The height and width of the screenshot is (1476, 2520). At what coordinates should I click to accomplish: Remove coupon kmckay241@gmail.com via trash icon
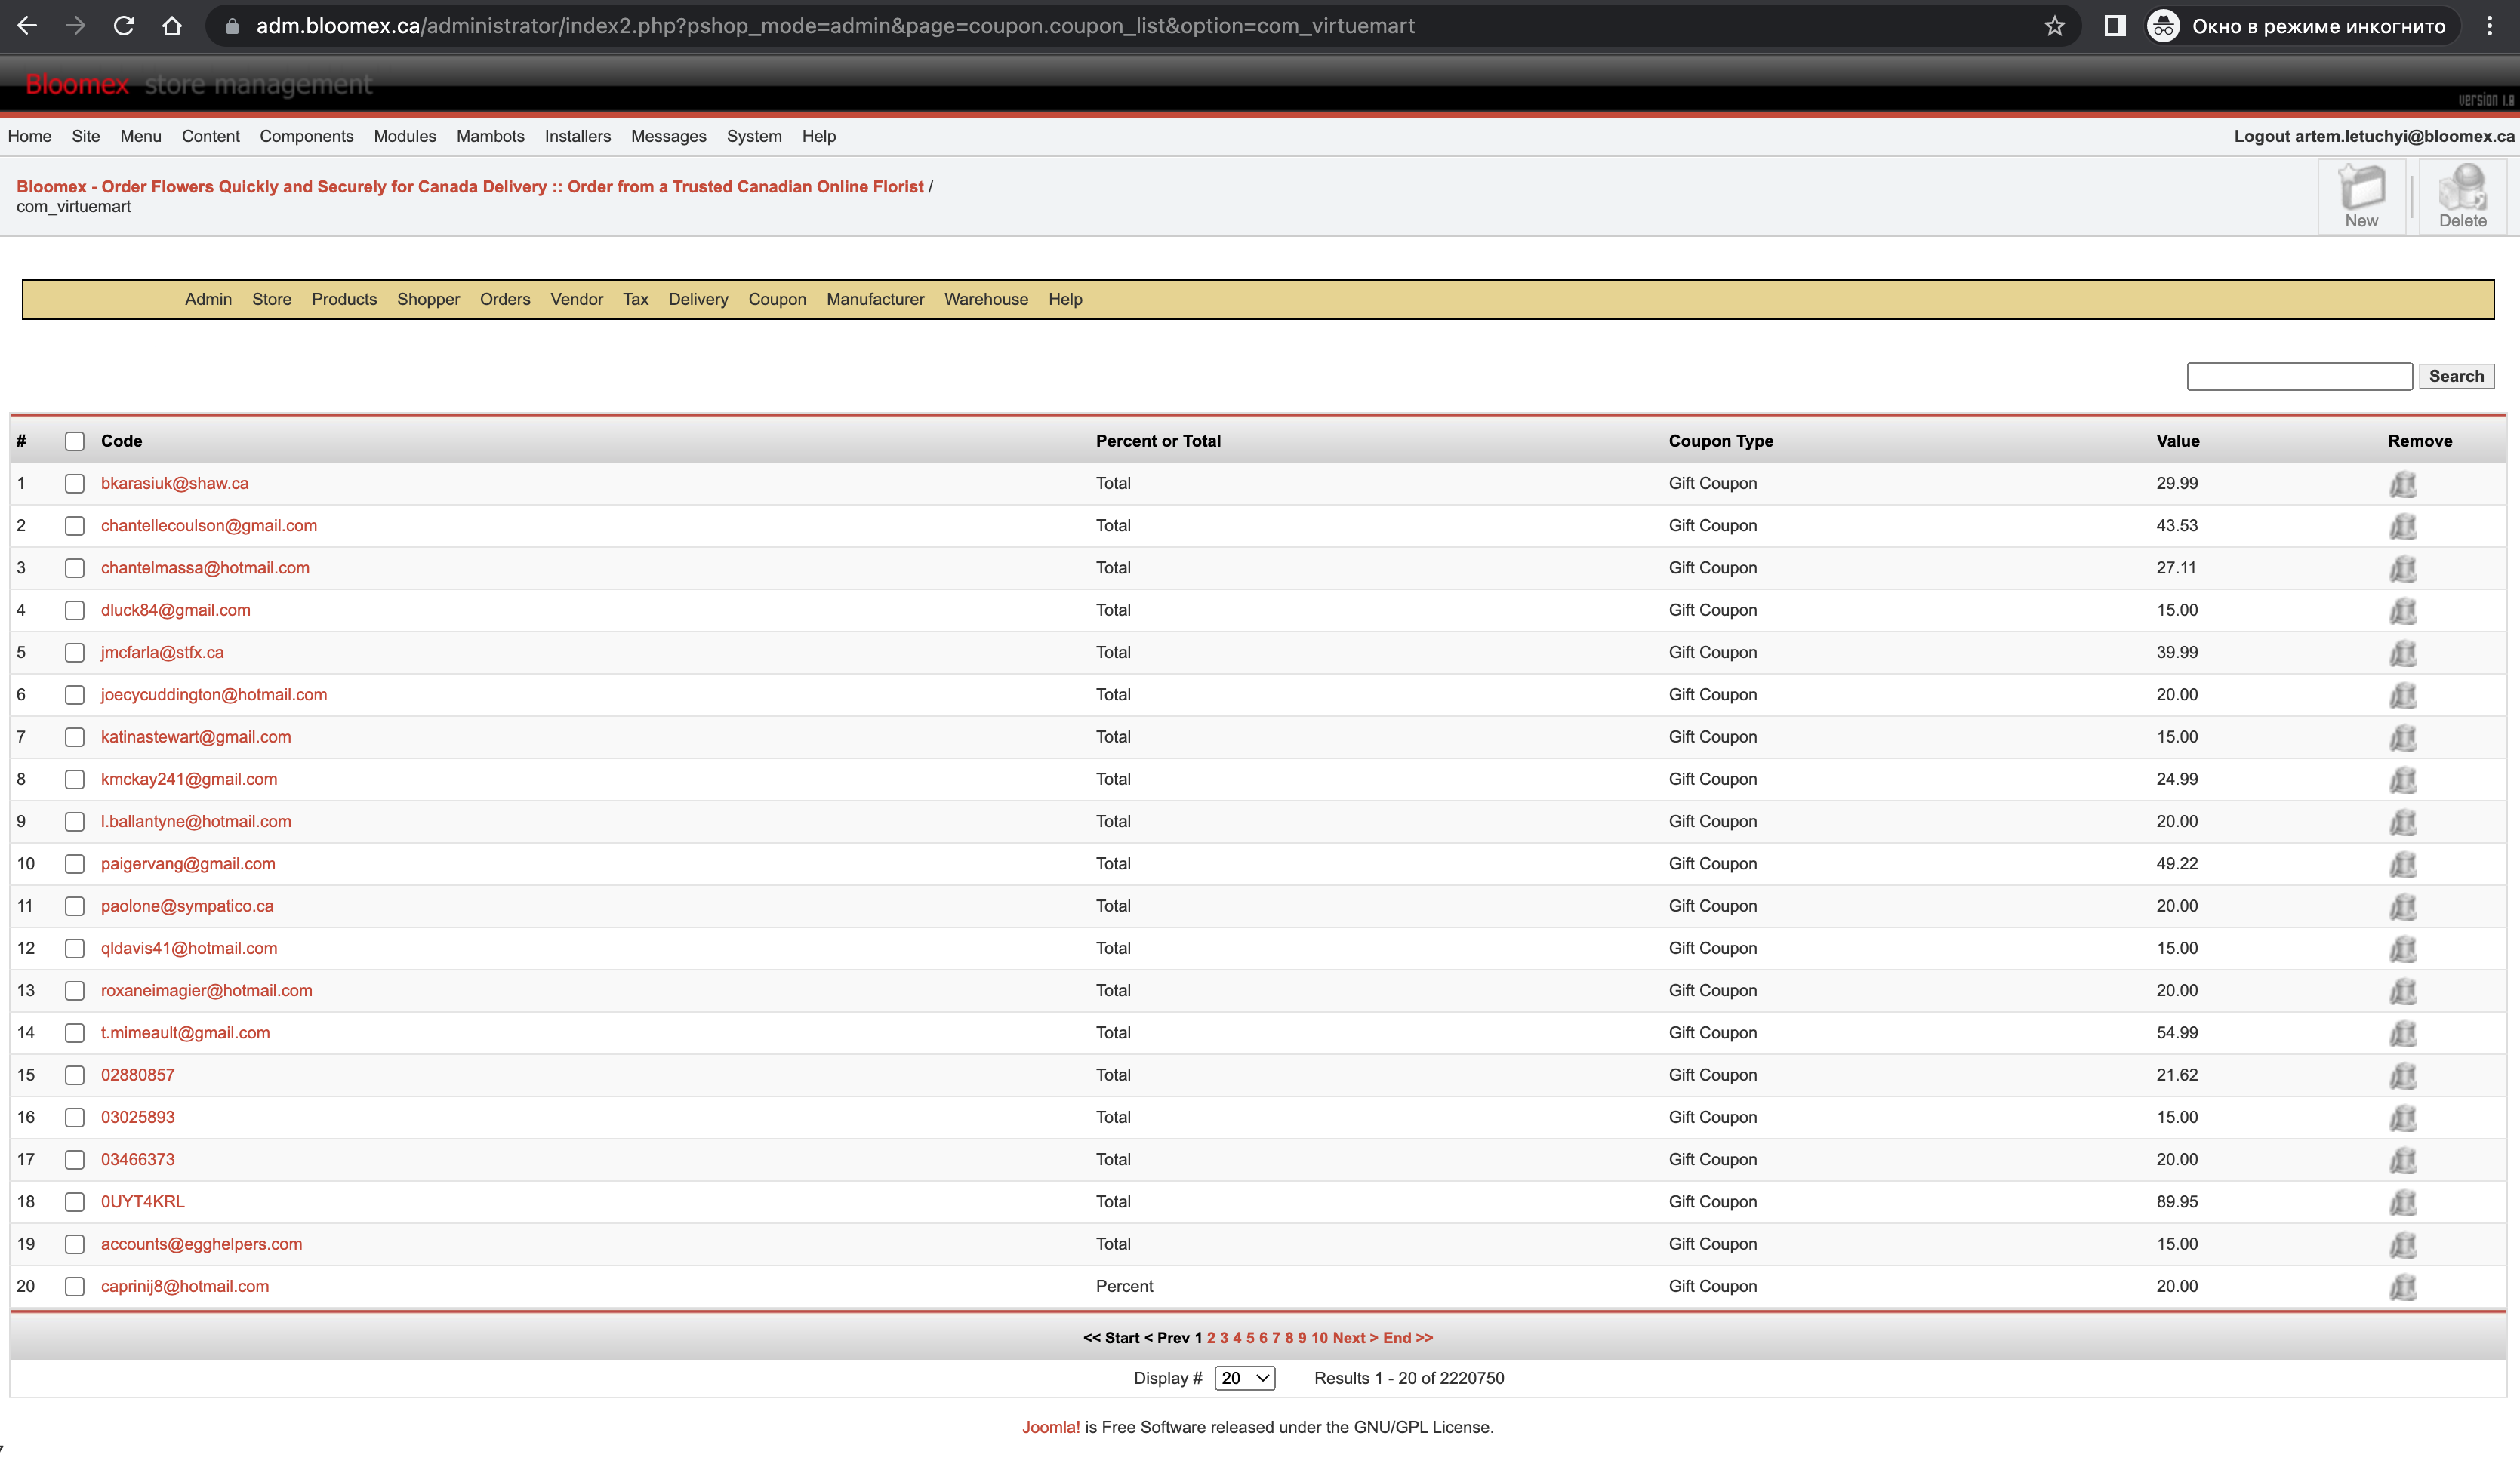[2403, 780]
